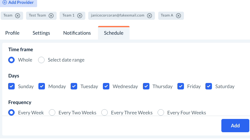Viewport: 250px width, 140px height.
Task: Disable the Friday checkbox
Action: point(181,86)
